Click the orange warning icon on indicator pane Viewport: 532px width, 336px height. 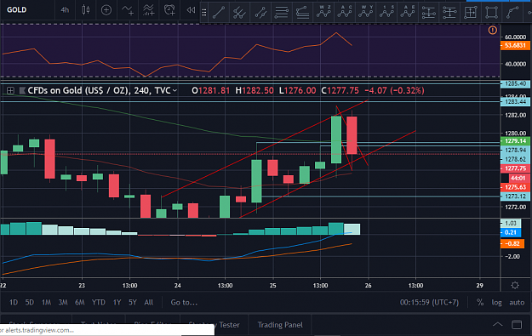pyautogui.click(x=493, y=30)
